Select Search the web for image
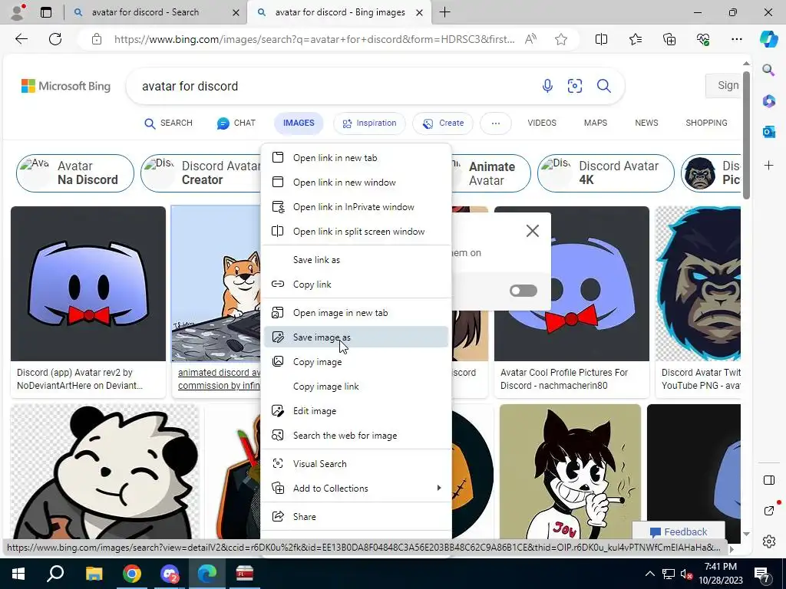The height and width of the screenshot is (589, 786). pyautogui.click(x=356, y=436)
